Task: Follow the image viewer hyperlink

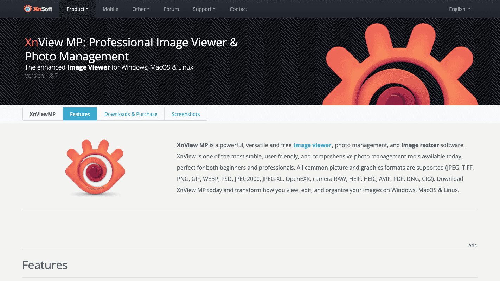Action: coord(313,145)
